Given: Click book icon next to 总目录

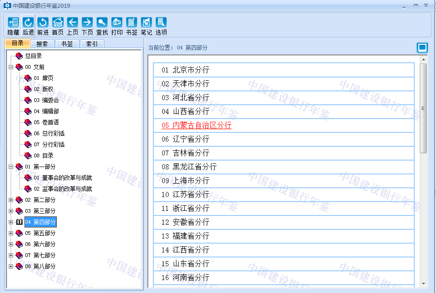Looking at the screenshot, I should click(19, 56).
